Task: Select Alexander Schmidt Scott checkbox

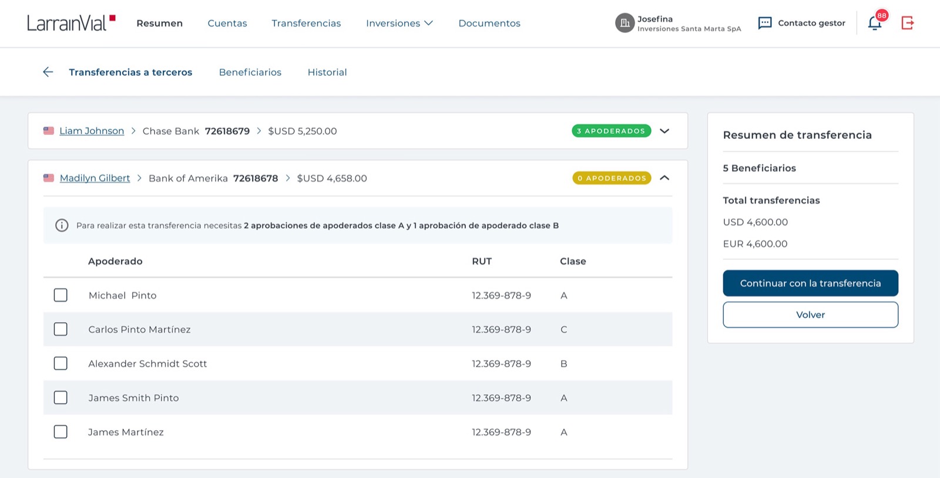Action: click(x=61, y=363)
